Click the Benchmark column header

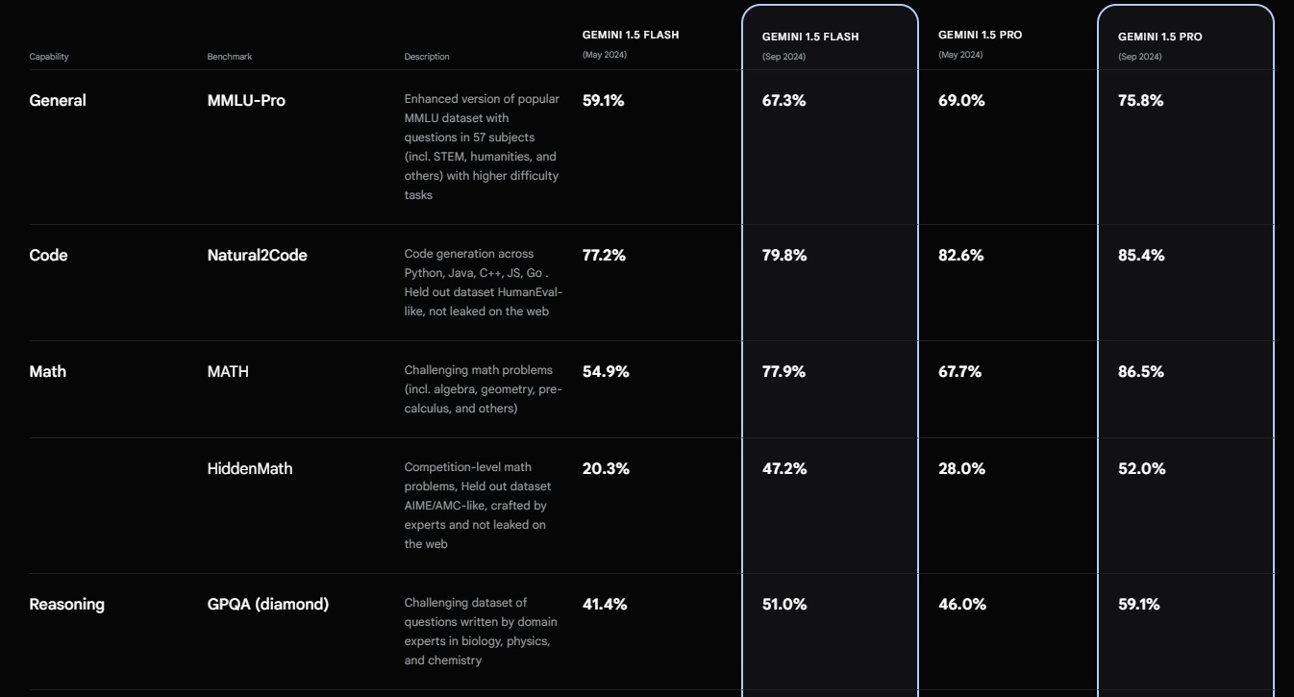[x=229, y=57]
